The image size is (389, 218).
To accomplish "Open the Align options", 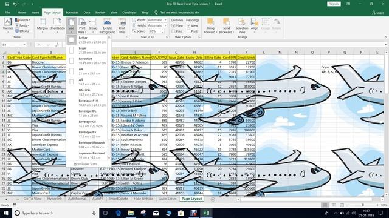I will [255, 25].
